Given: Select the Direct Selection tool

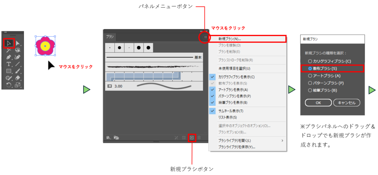Looking at the screenshot, I should click(18, 43).
